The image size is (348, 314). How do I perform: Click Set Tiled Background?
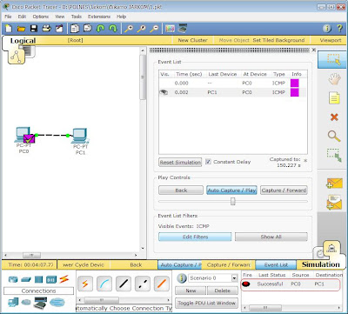(278, 40)
